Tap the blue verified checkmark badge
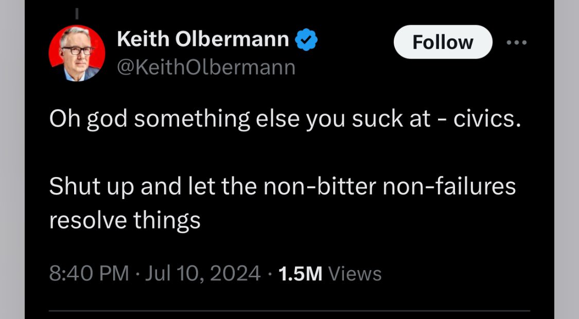Viewport: 579px width, 319px height. (x=306, y=40)
